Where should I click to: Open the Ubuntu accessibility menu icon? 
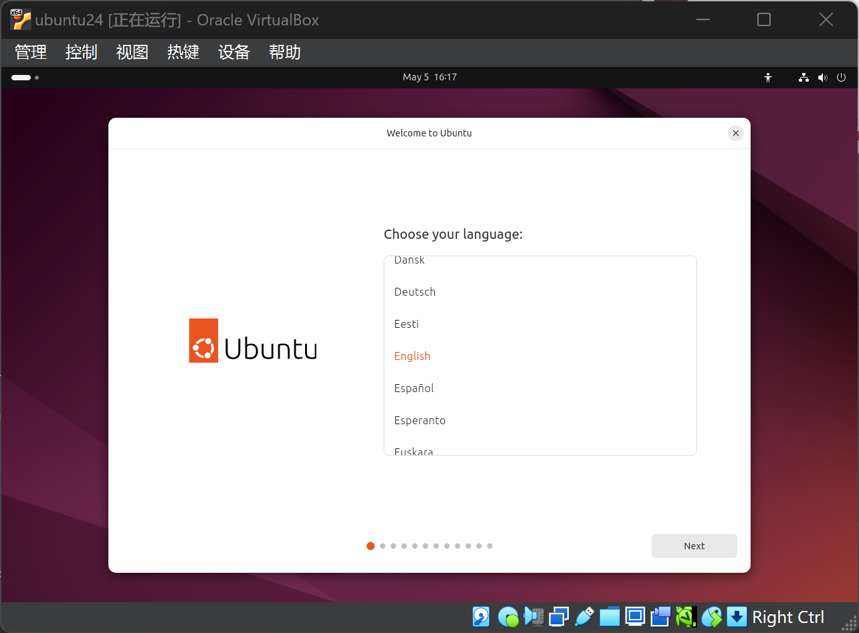tap(768, 78)
